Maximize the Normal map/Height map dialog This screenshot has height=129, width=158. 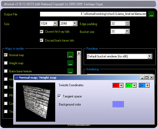146,78
